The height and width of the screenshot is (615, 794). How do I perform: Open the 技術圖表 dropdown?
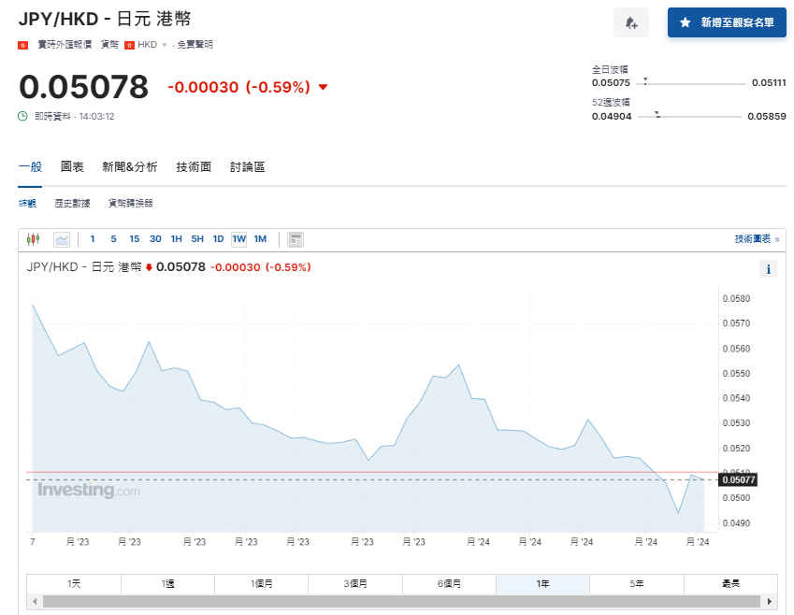tap(754, 238)
